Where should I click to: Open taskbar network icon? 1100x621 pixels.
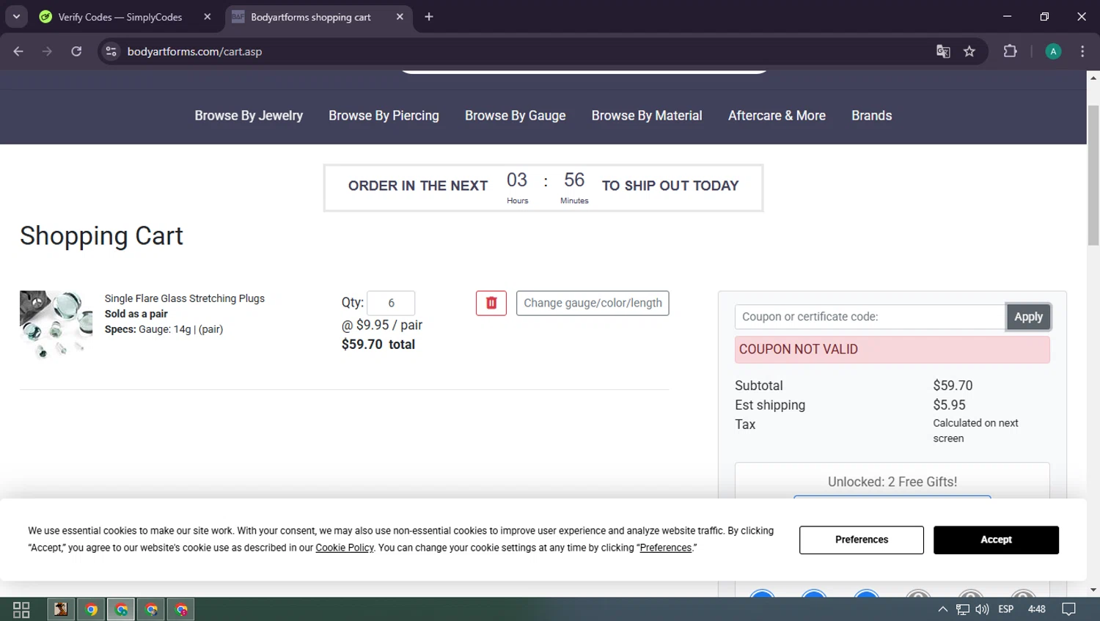(x=962, y=609)
